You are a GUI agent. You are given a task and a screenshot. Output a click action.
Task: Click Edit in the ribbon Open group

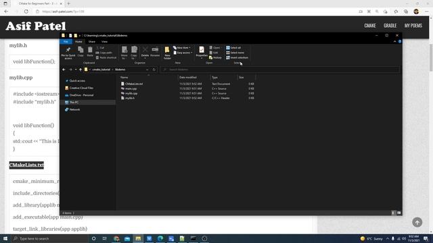tap(214, 53)
